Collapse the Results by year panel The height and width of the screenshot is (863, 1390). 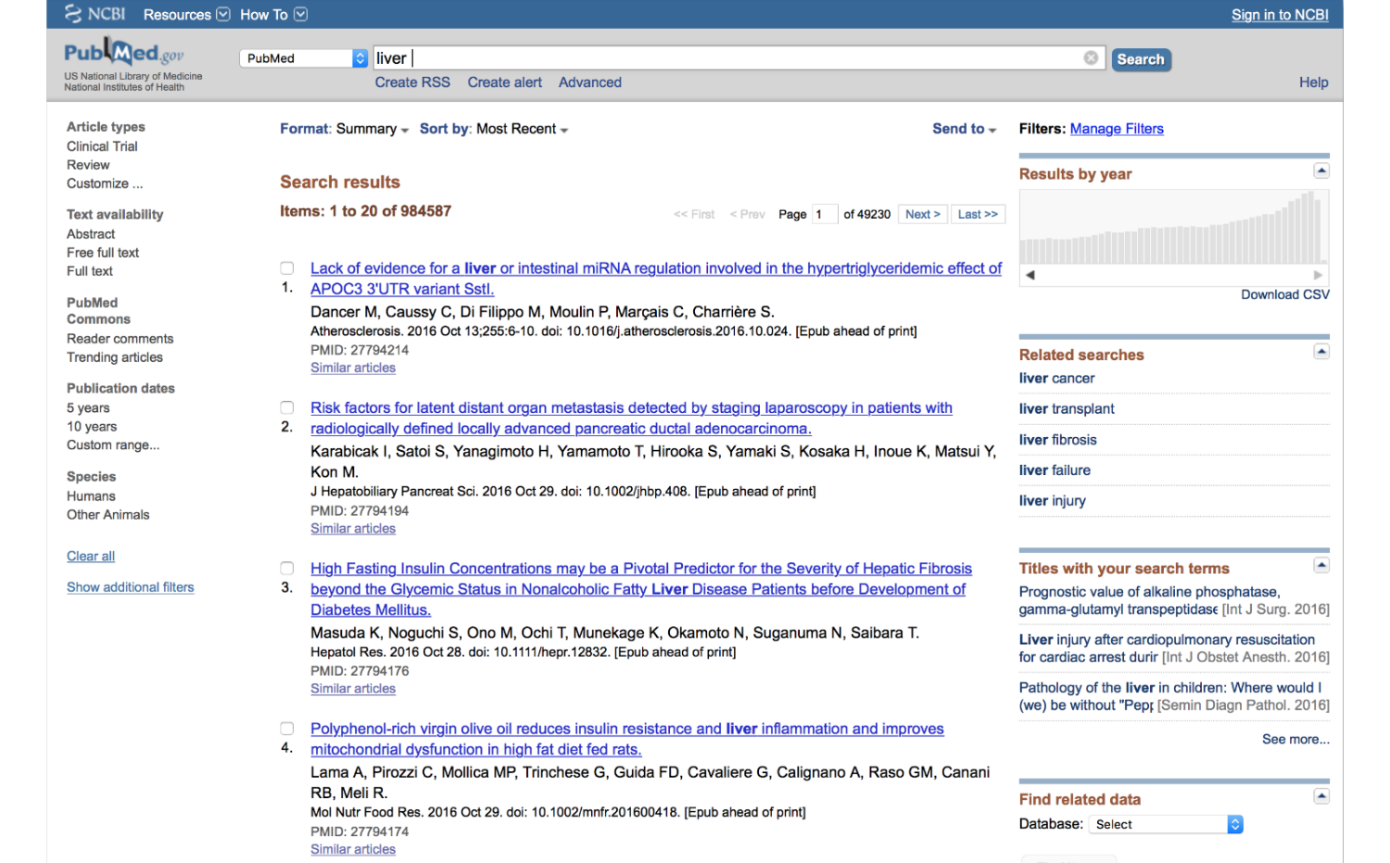click(x=1321, y=171)
